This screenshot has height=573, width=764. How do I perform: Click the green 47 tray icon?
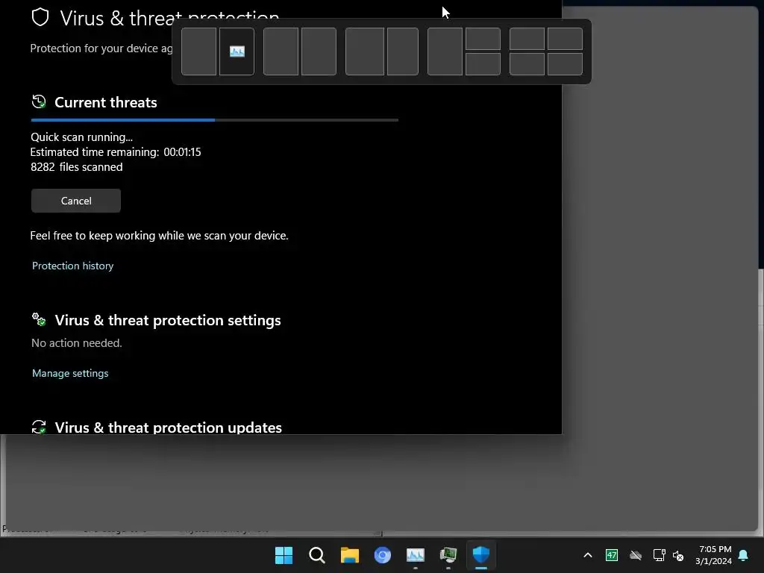[x=612, y=555]
